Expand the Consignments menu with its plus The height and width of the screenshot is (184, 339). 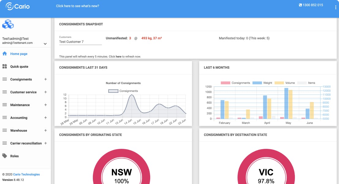tap(45, 79)
